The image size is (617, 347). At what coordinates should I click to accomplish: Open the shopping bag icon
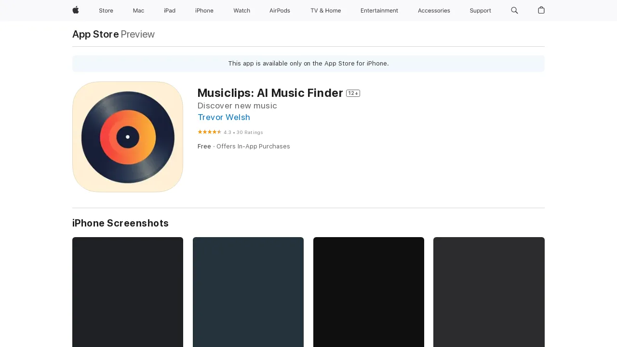click(541, 10)
